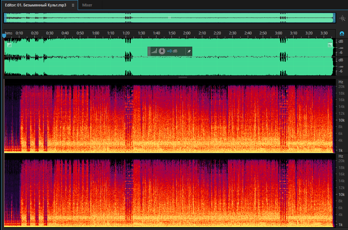
Task: Click the blue playhead marker on timeline
Action: (x=4, y=36)
